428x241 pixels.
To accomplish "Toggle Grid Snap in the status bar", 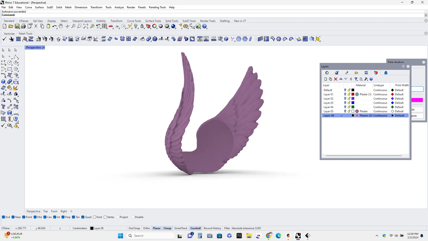I will click(134, 228).
